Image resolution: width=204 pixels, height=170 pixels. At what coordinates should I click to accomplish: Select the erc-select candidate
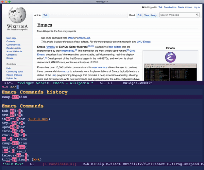tap(12, 115)
